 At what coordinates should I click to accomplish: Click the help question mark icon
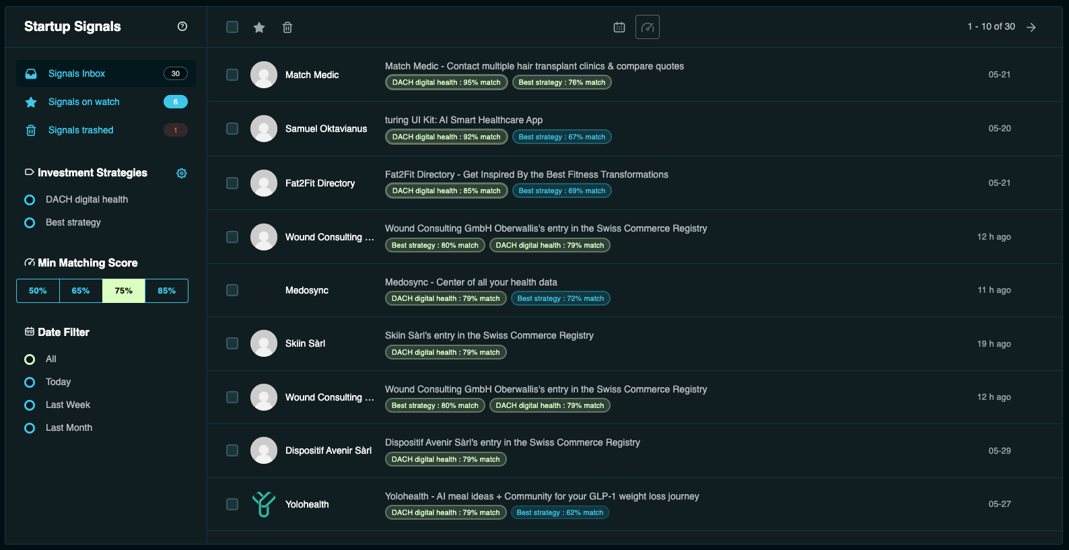pos(182,26)
